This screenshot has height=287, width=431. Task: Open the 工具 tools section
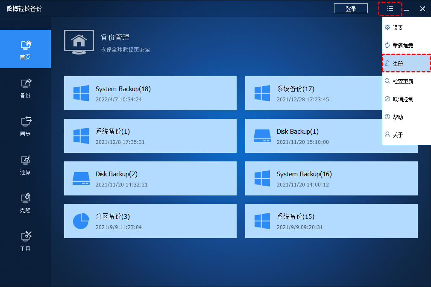pyautogui.click(x=25, y=241)
